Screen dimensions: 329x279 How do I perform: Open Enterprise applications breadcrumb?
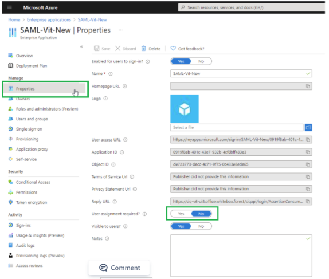[x=49, y=19]
